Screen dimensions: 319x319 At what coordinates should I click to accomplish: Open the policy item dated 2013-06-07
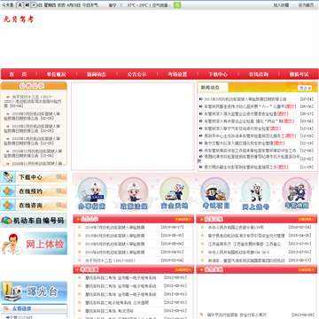click(246, 261)
